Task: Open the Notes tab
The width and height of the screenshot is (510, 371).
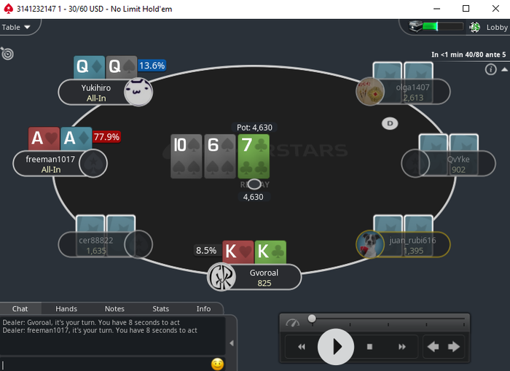Action: pyautogui.click(x=114, y=309)
